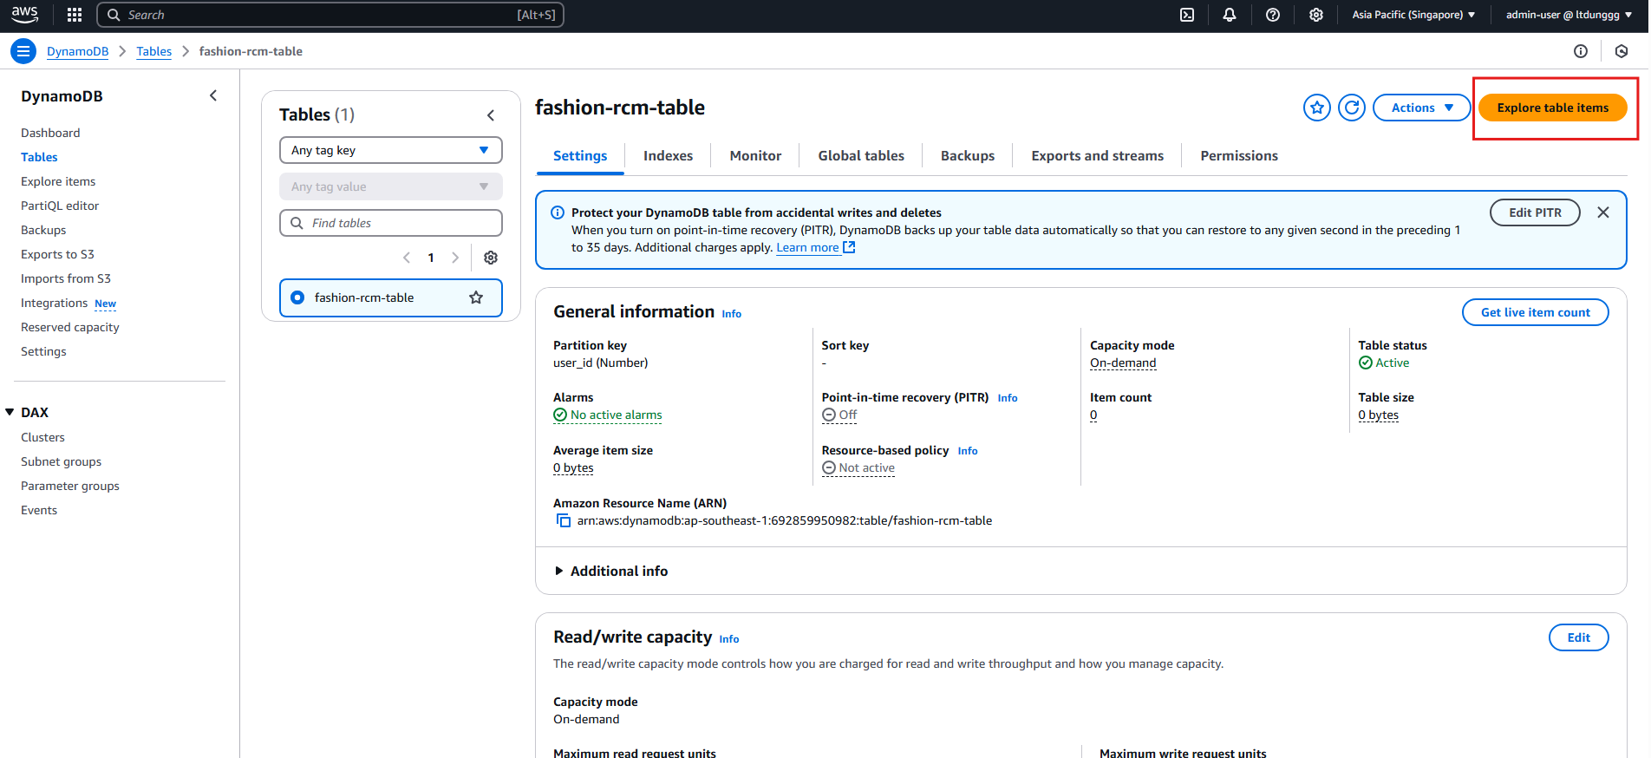The height and width of the screenshot is (758, 1651).
Task: Open Integrations in the sidebar
Action: [55, 303]
